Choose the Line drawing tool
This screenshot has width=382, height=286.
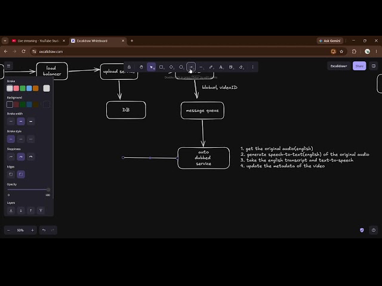(201, 67)
